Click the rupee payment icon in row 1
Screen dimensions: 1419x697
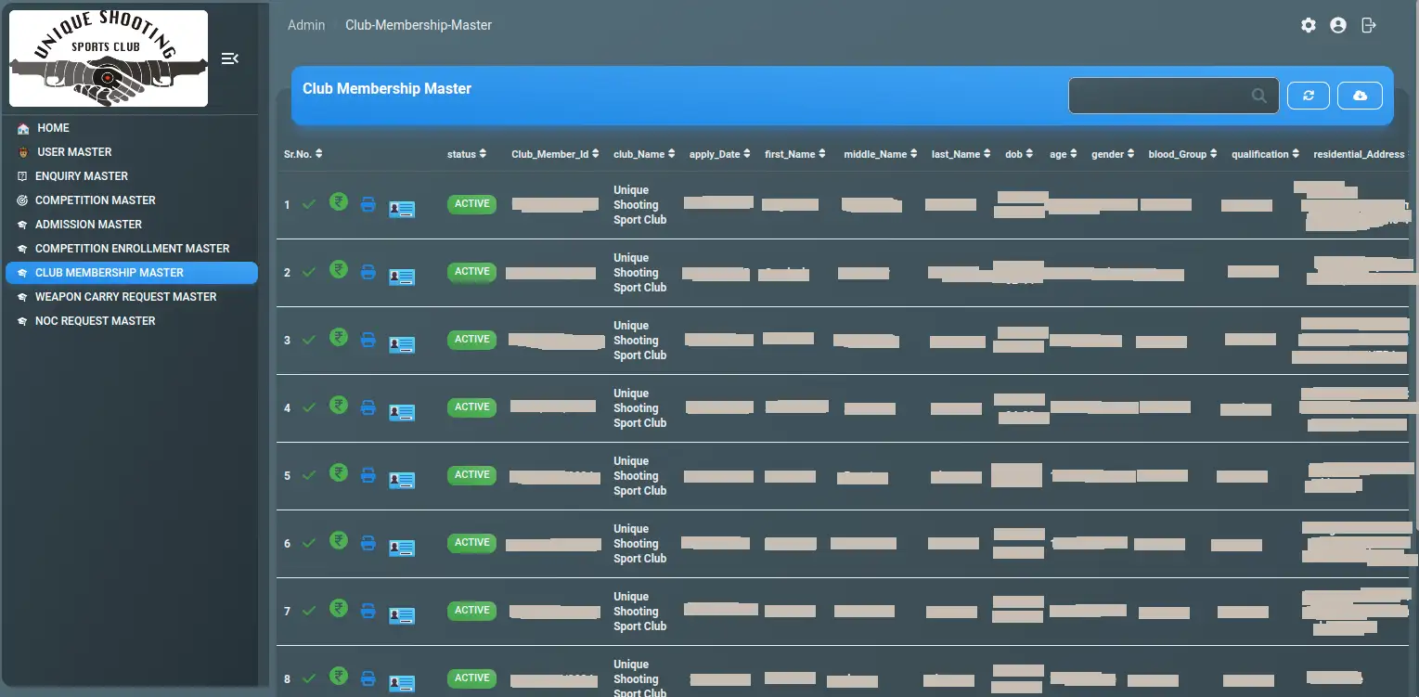pyautogui.click(x=339, y=201)
